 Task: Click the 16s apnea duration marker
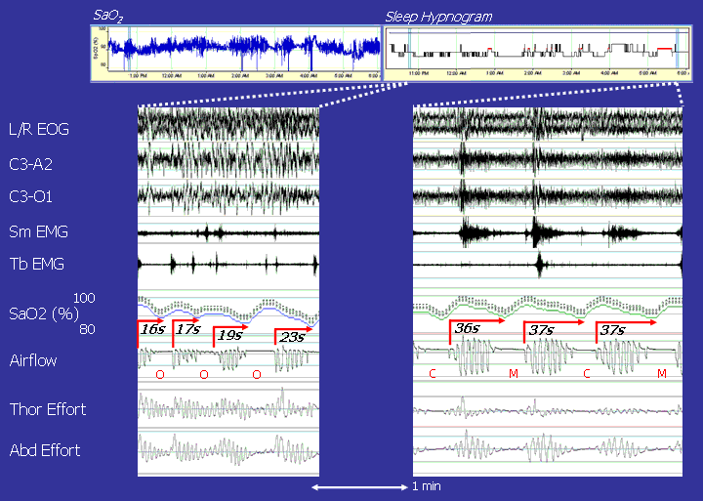tap(152, 330)
